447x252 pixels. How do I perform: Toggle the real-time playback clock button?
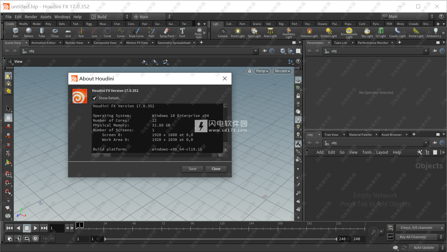coord(35,238)
